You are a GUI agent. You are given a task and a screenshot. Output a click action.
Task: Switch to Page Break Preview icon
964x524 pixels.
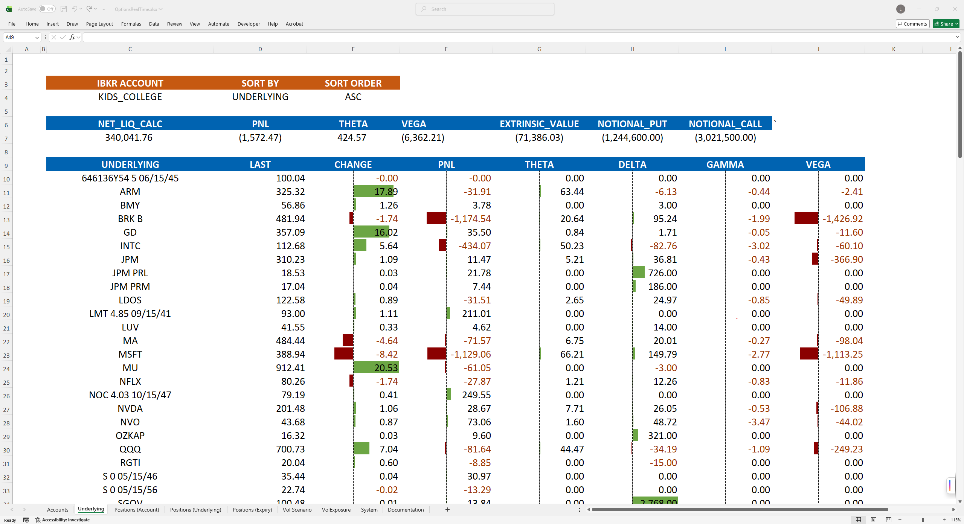[x=889, y=520]
